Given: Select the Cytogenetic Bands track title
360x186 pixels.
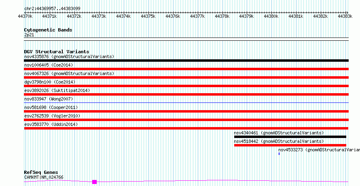Looking at the screenshot, I should tap(48, 30).
